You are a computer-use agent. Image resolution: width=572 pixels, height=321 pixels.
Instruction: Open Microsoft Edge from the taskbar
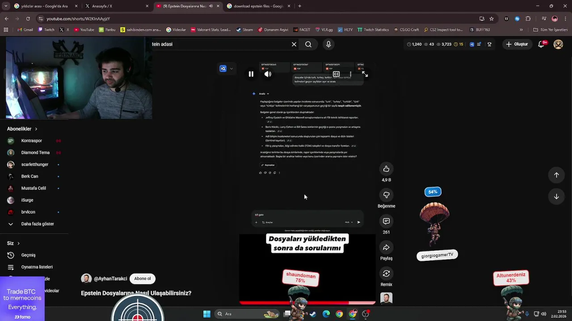[x=326, y=314]
